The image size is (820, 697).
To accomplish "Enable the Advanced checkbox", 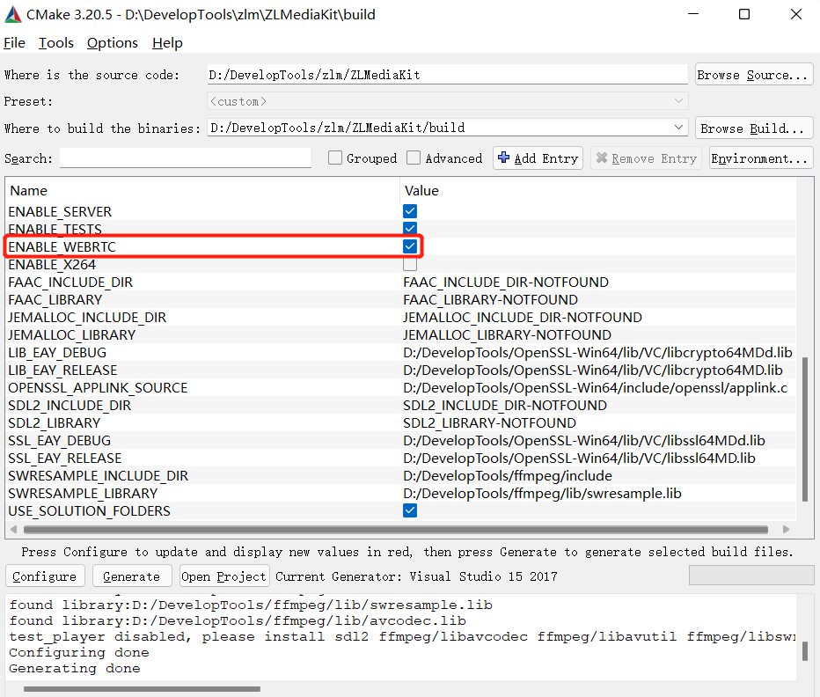I will pos(414,158).
